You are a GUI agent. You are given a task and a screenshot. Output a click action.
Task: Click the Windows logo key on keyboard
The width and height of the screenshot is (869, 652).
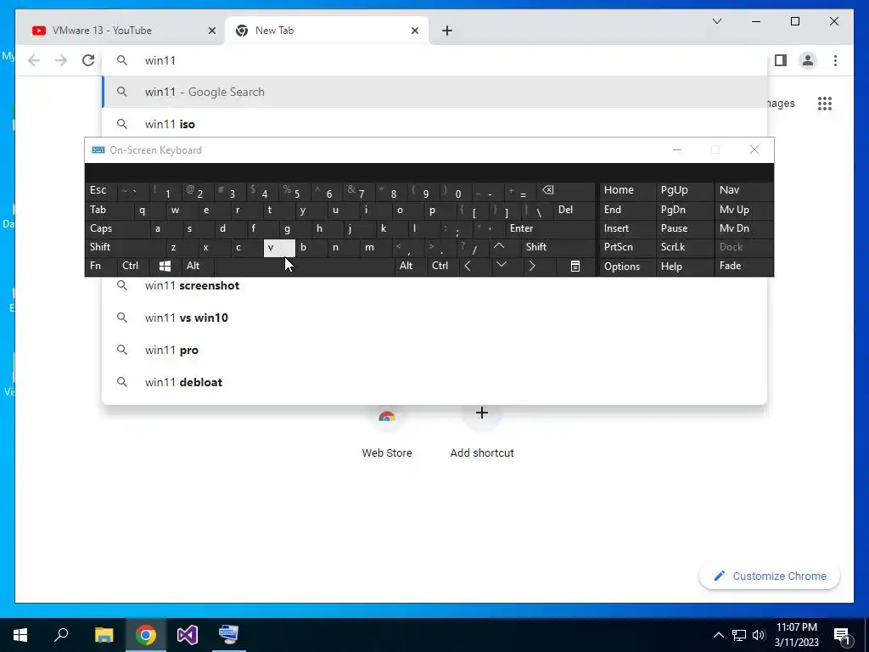point(165,266)
